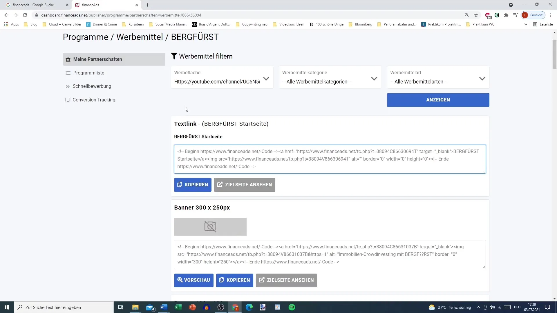557x313 pixels.
Task: Click the filter funnel icon
Action: [x=174, y=56]
